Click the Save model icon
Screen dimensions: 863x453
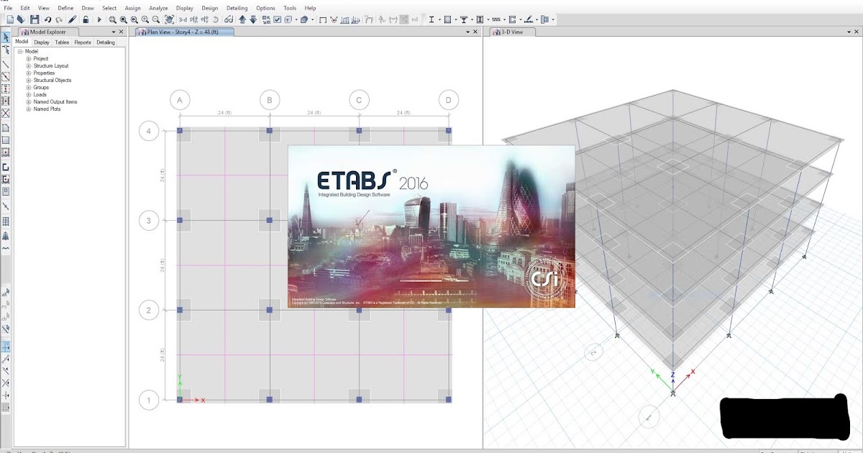(x=33, y=19)
